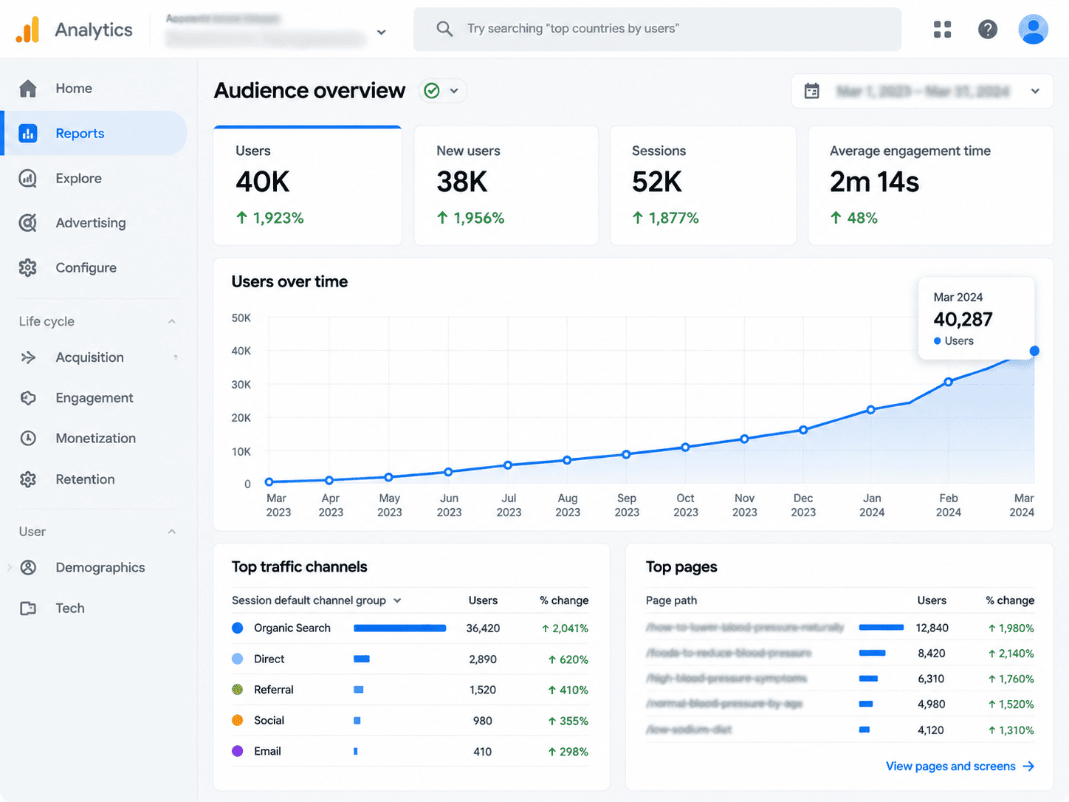Click the calendar icon in date picker
1069x802 pixels.
(812, 91)
